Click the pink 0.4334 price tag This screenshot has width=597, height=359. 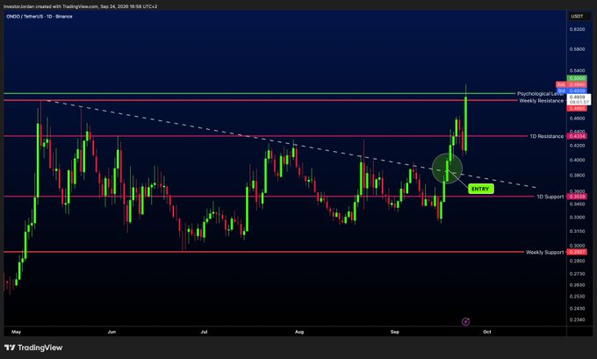click(577, 136)
